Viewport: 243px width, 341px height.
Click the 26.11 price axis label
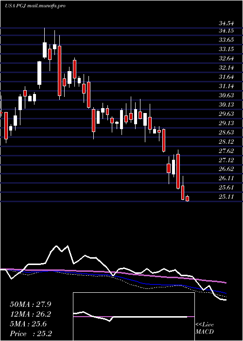click(226, 178)
